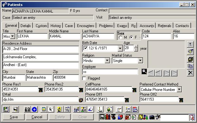This screenshot has width=197, height=123.
Task: Click the Code field showing 124
Action: click(157, 36)
